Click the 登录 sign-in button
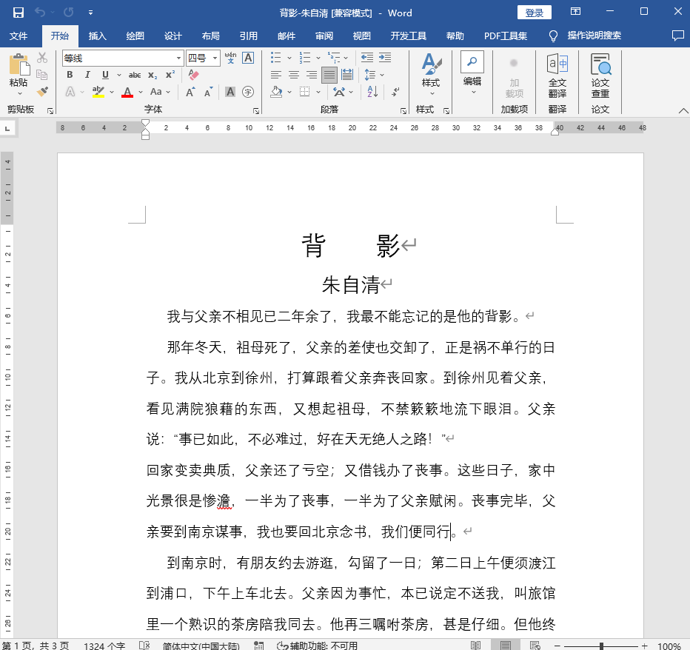 click(x=535, y=13)
